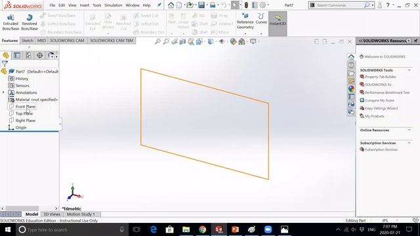Click the filter funnel in feature tree

5,64
